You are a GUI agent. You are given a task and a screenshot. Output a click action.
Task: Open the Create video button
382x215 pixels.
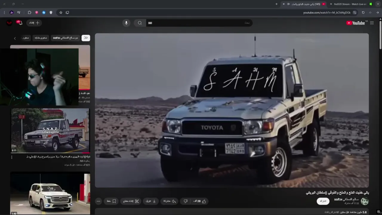click(x=34, y=23)
